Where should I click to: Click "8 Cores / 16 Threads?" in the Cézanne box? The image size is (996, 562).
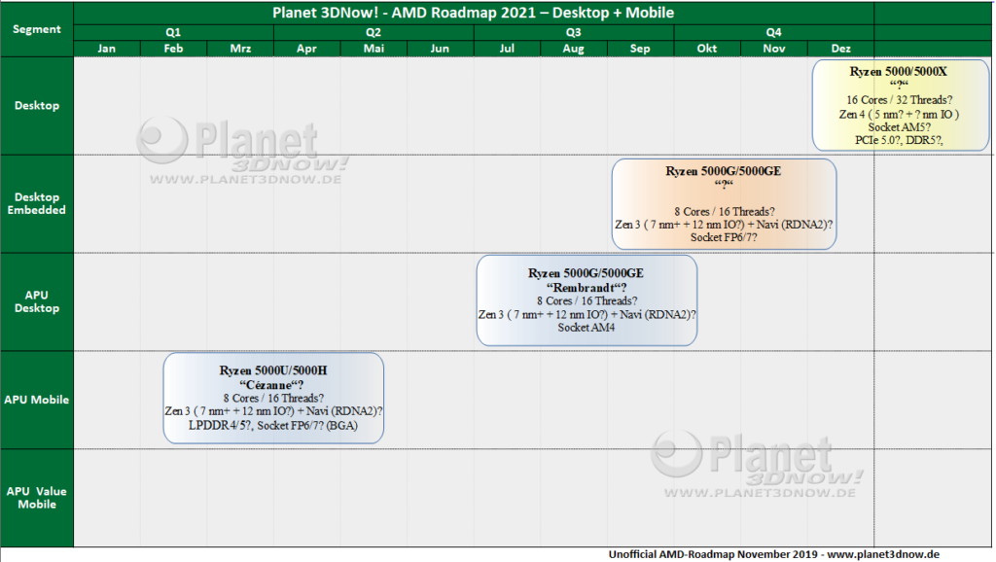(273, 398)
